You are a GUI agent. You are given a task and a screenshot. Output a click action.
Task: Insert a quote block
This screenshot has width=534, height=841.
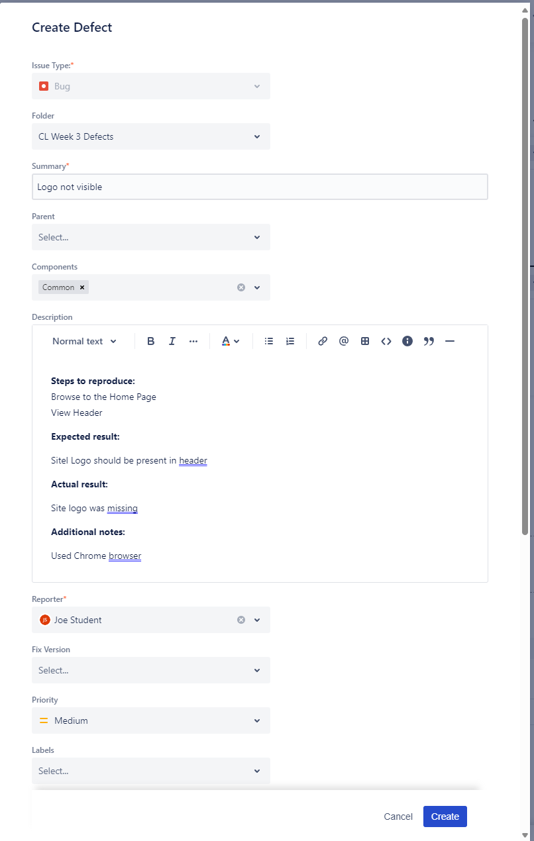[429, 341]
